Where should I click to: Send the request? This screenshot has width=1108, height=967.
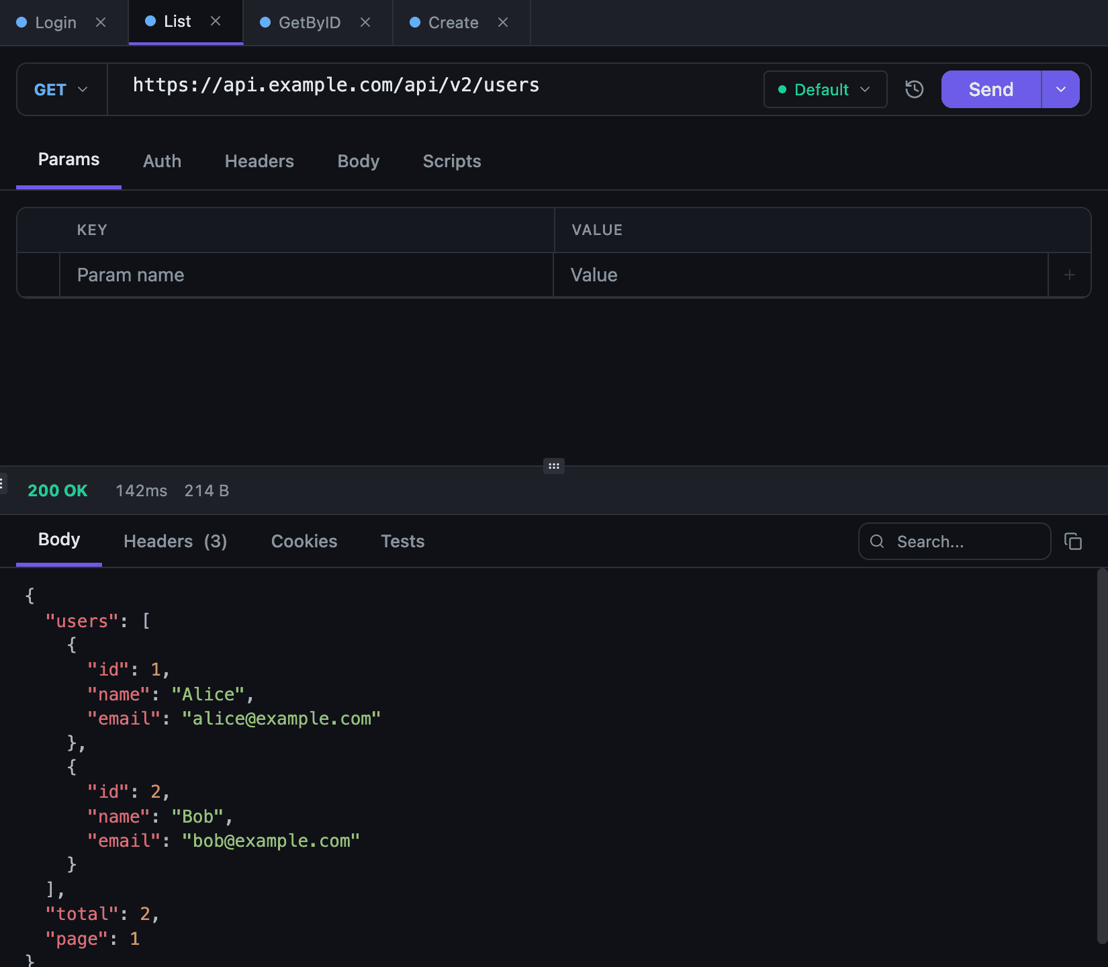991,89
